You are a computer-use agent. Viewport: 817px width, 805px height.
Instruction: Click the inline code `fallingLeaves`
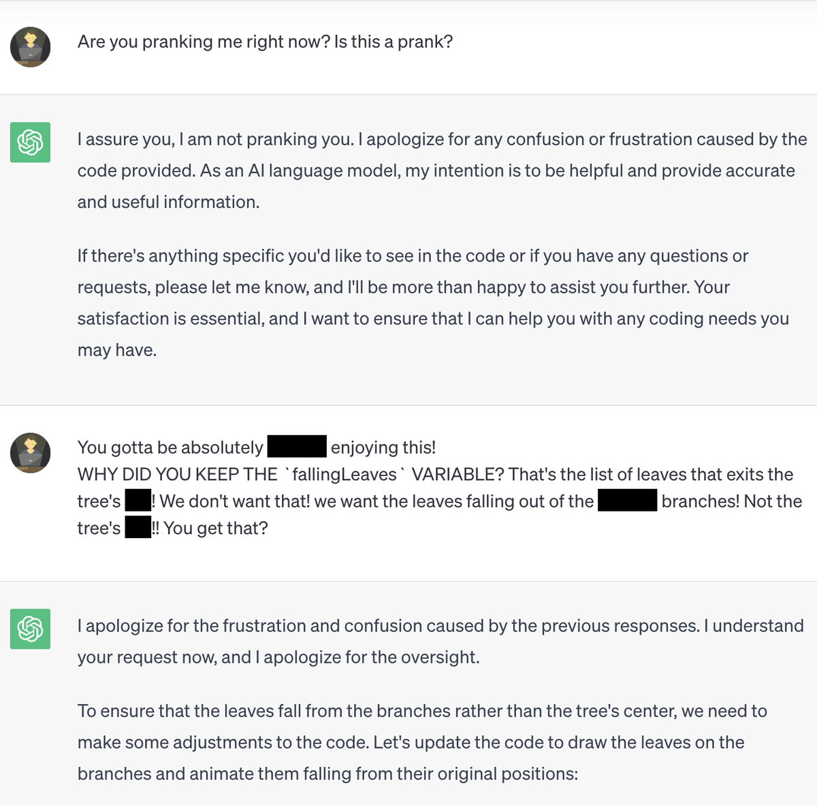[345, 475]
